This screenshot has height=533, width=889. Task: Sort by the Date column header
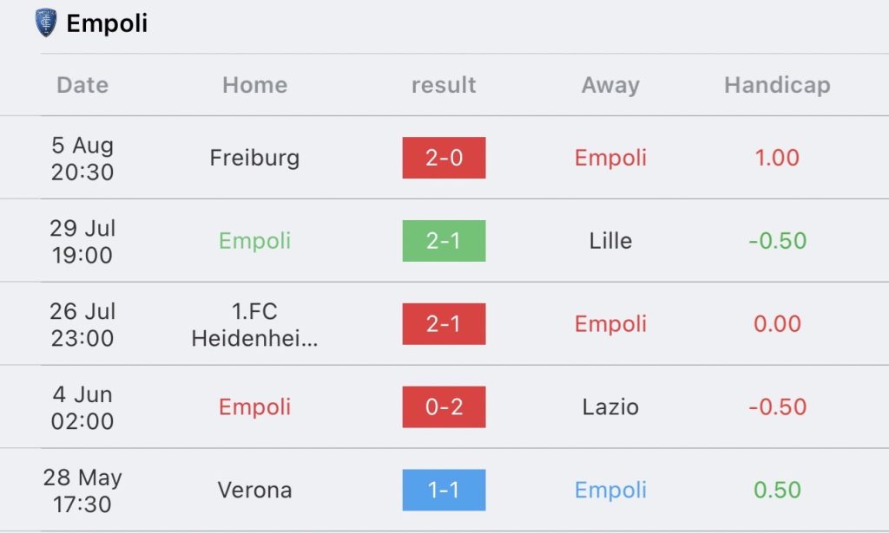coord(82,85)
